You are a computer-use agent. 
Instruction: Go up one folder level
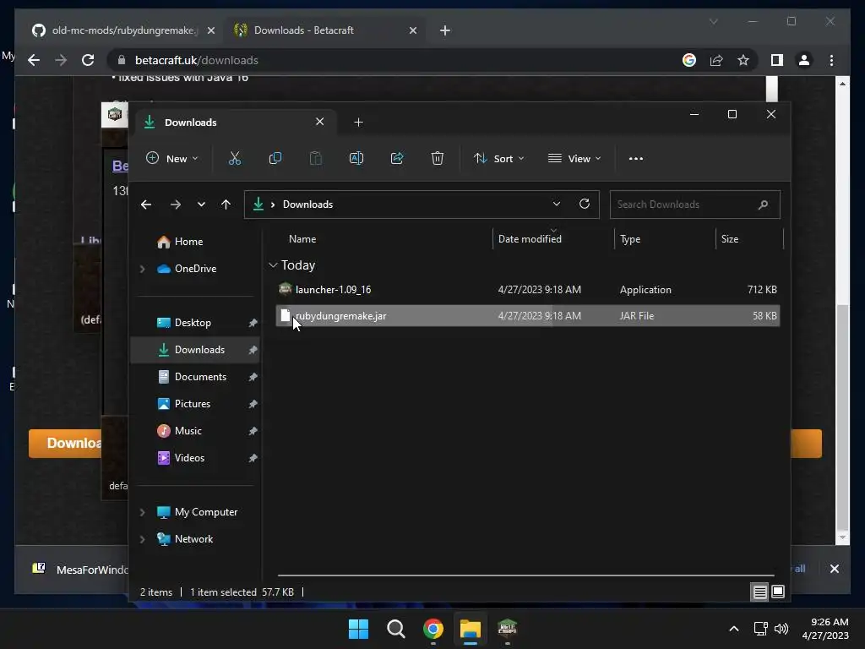pos(226,205)
